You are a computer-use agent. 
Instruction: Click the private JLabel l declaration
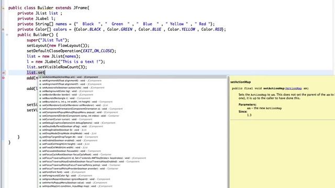point(36,19)
